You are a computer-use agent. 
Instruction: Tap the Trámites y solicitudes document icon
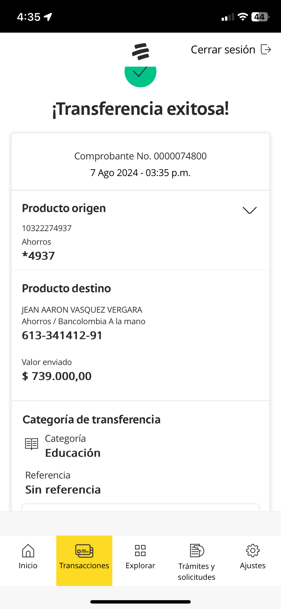click(x=196, y=551)
